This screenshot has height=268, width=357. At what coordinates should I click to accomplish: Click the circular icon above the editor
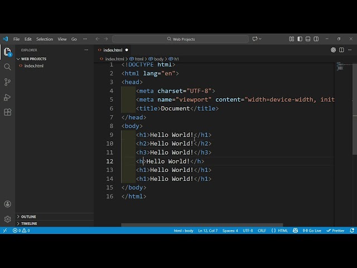point(334,50)
